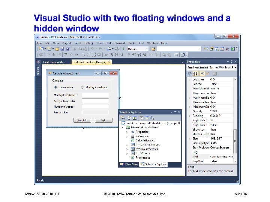
Task: Click the Properties button icon in Properties window
Action: tap(202, 74)
